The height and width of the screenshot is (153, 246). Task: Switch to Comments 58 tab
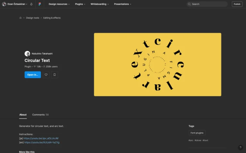pos(40,115)
